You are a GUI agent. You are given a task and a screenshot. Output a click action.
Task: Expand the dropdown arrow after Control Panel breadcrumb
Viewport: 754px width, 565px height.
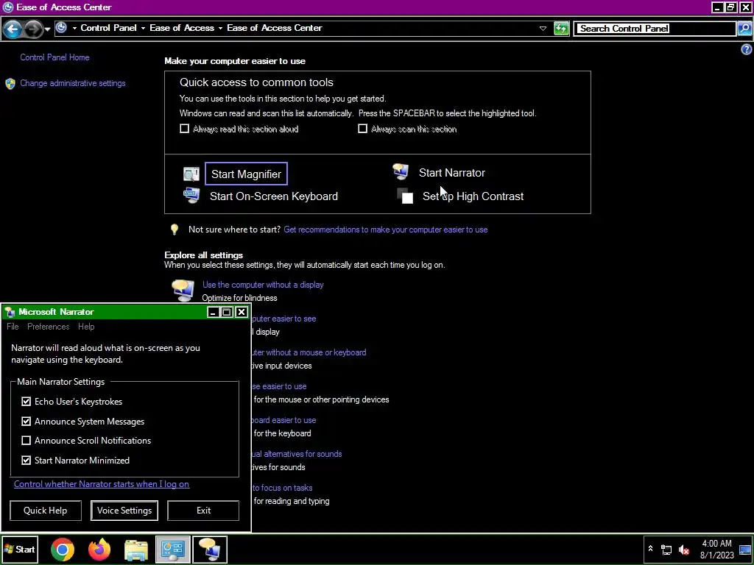click(143, 29)
